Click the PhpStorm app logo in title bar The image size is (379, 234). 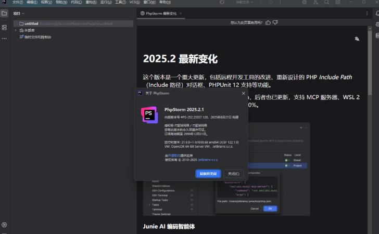point(4,2)
